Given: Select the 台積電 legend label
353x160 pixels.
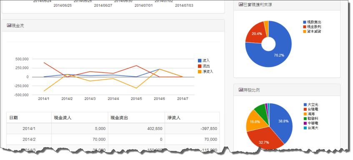Looking at the screenshot, I should click(313, 109).
